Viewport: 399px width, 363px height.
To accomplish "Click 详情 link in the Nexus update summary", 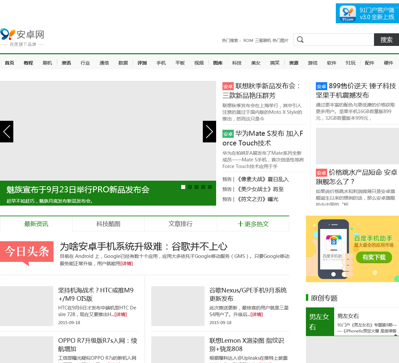I will [257, 314].
